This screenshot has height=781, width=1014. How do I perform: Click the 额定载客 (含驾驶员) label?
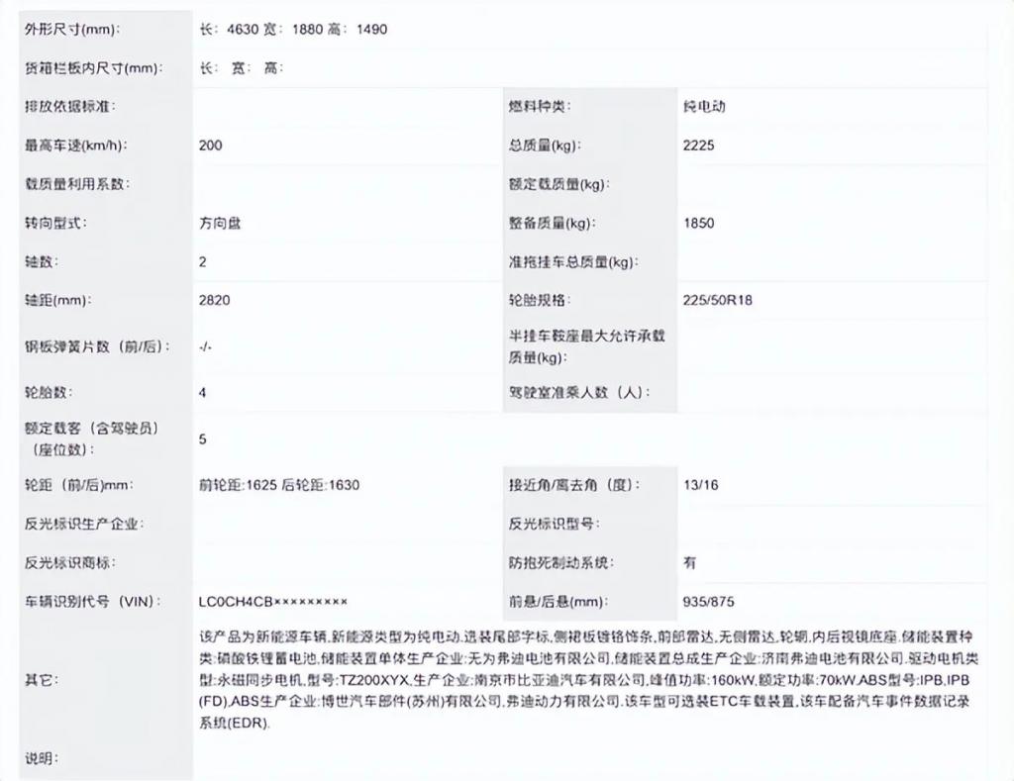coord(91,439)
